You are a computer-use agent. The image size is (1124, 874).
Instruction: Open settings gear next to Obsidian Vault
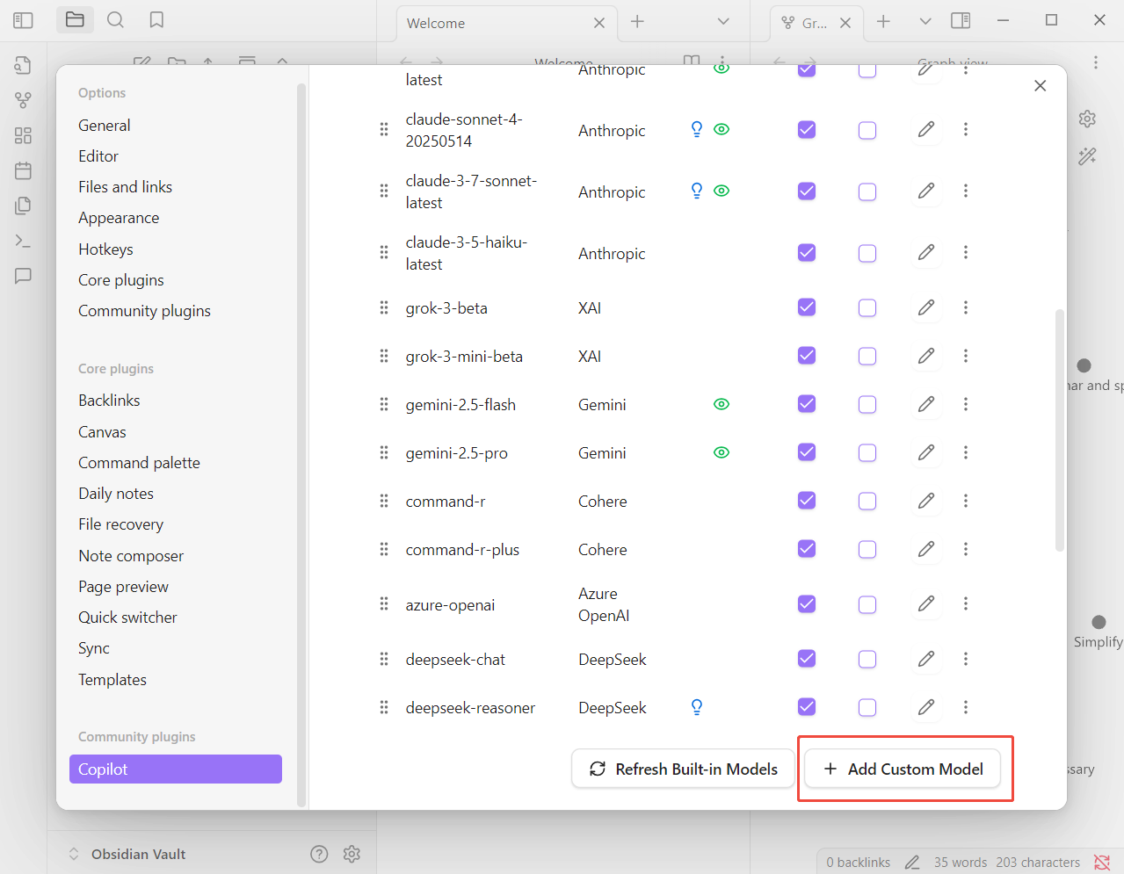(x=352, y=854)
